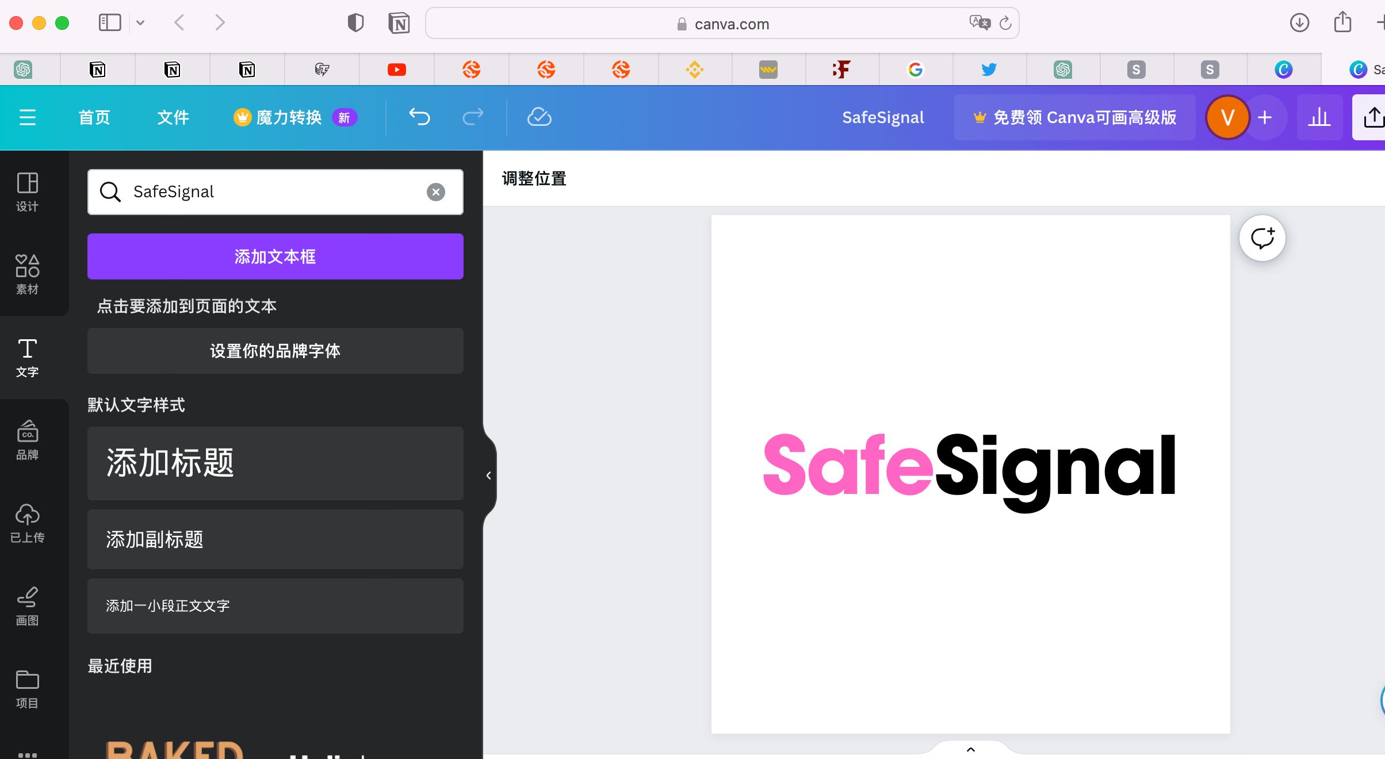Screen dimensions: 1385x759
Task: Click the search magnifier icon
Action: (110, 192)
